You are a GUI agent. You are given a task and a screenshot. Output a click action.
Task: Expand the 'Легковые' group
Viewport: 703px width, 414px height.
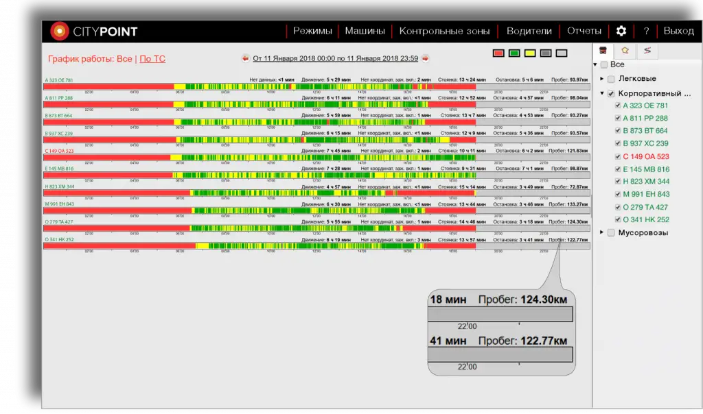click(602, 80)
